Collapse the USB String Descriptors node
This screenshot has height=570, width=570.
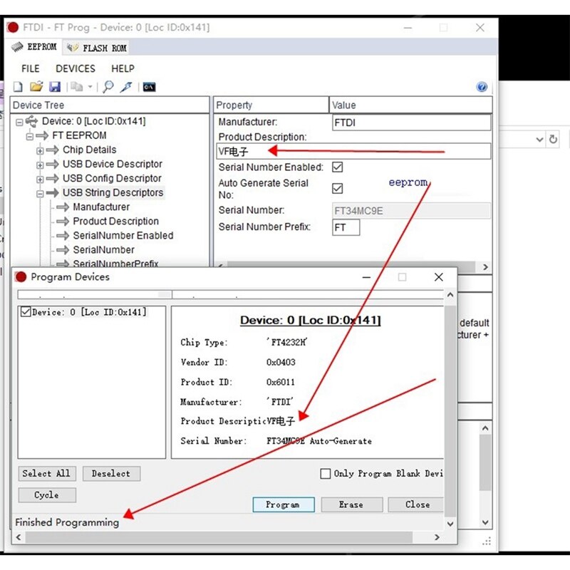40,193
